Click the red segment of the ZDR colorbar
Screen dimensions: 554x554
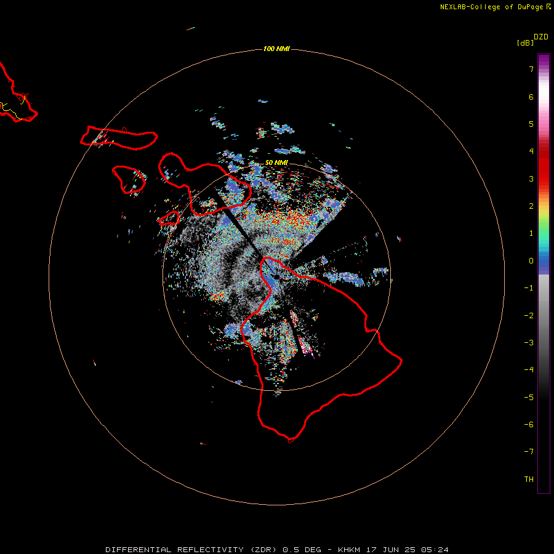[544, 166]
